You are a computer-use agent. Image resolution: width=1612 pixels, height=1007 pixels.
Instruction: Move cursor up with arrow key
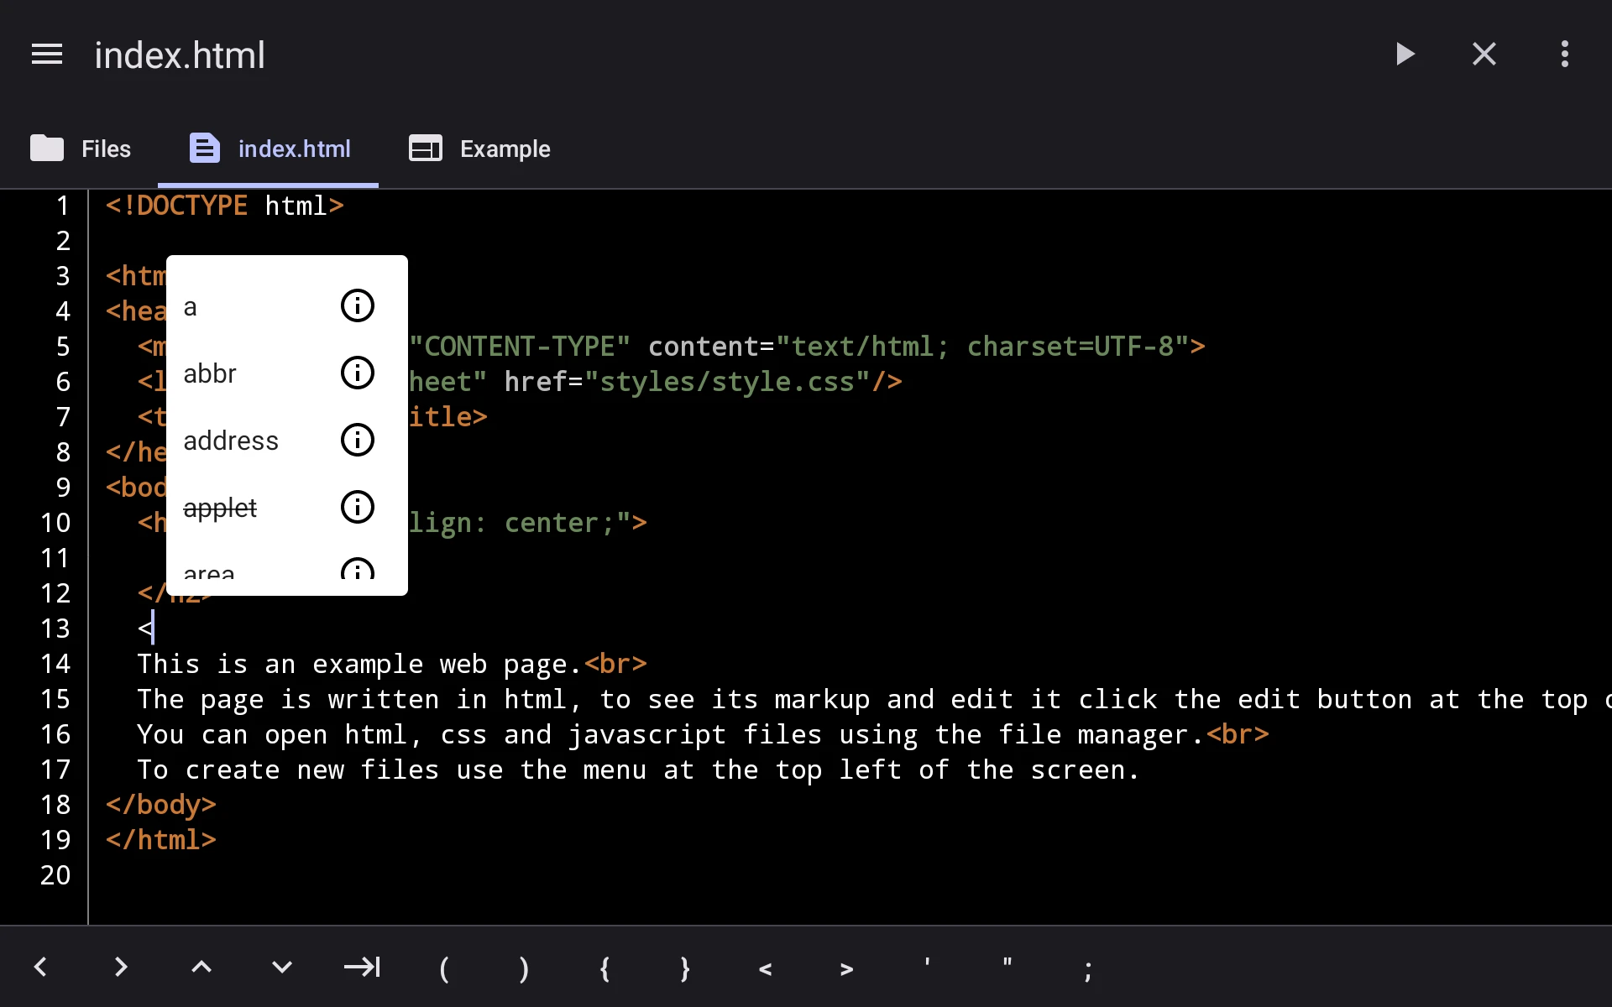(x=201, y=967)
